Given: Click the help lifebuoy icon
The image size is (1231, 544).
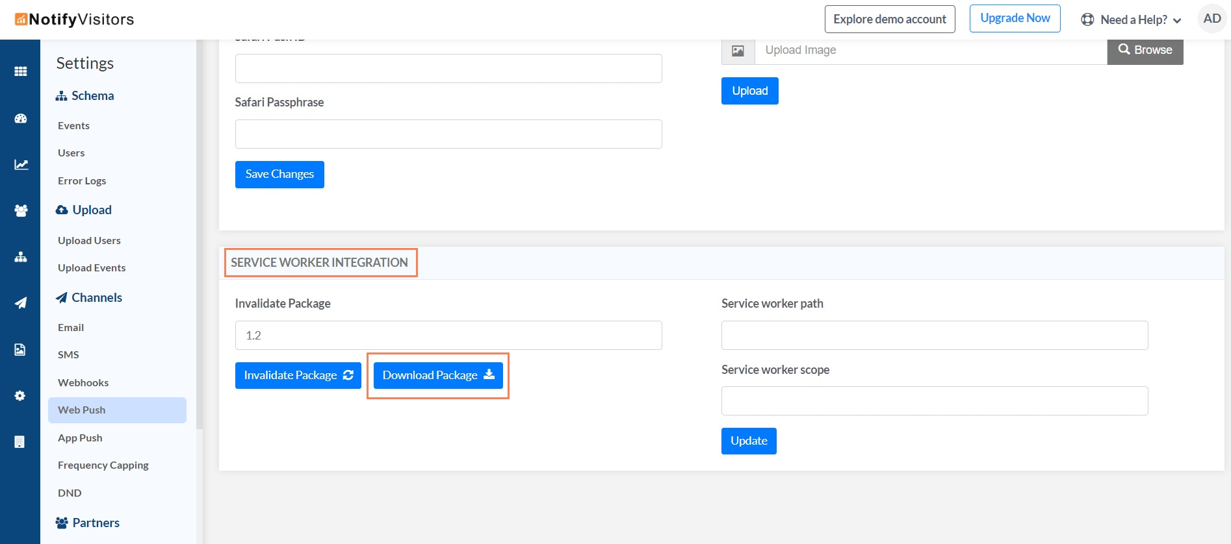Looking at the screenshot, I should [1087, 19].
